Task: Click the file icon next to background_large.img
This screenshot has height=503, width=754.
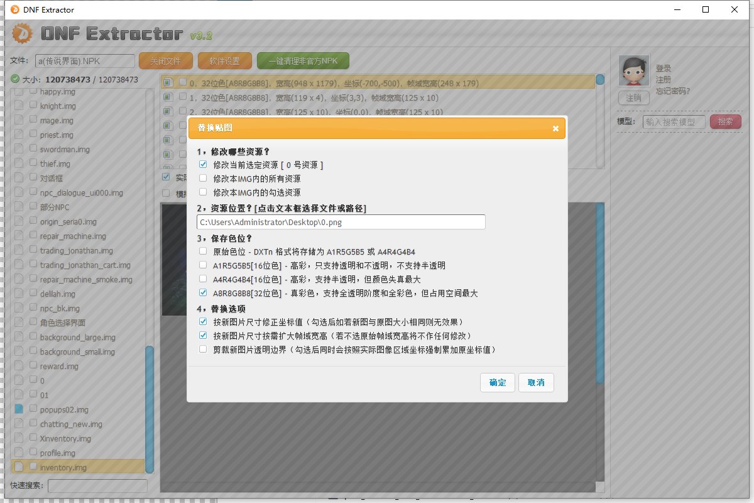Action: [x=19, y=337]
